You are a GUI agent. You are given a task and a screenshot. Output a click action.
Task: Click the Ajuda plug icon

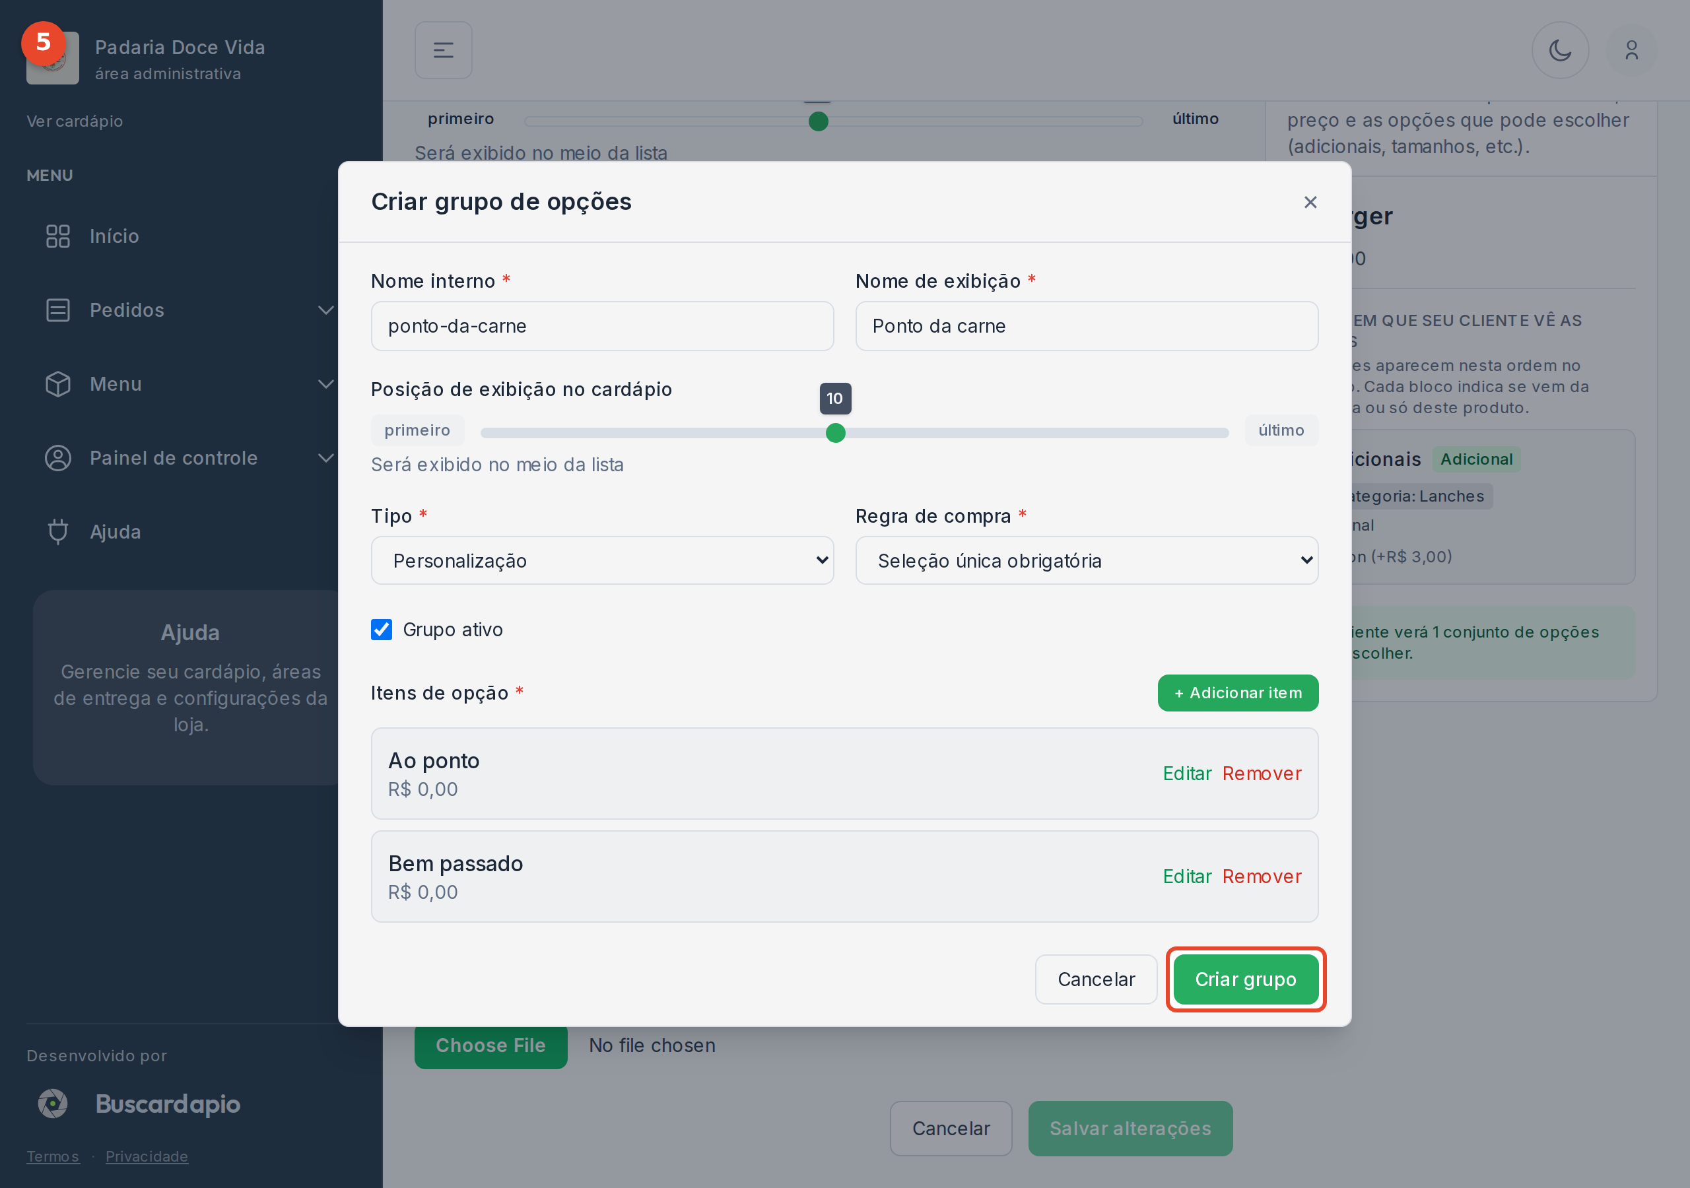[58, 531]
